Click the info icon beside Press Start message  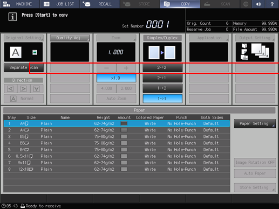coord(12,17)
